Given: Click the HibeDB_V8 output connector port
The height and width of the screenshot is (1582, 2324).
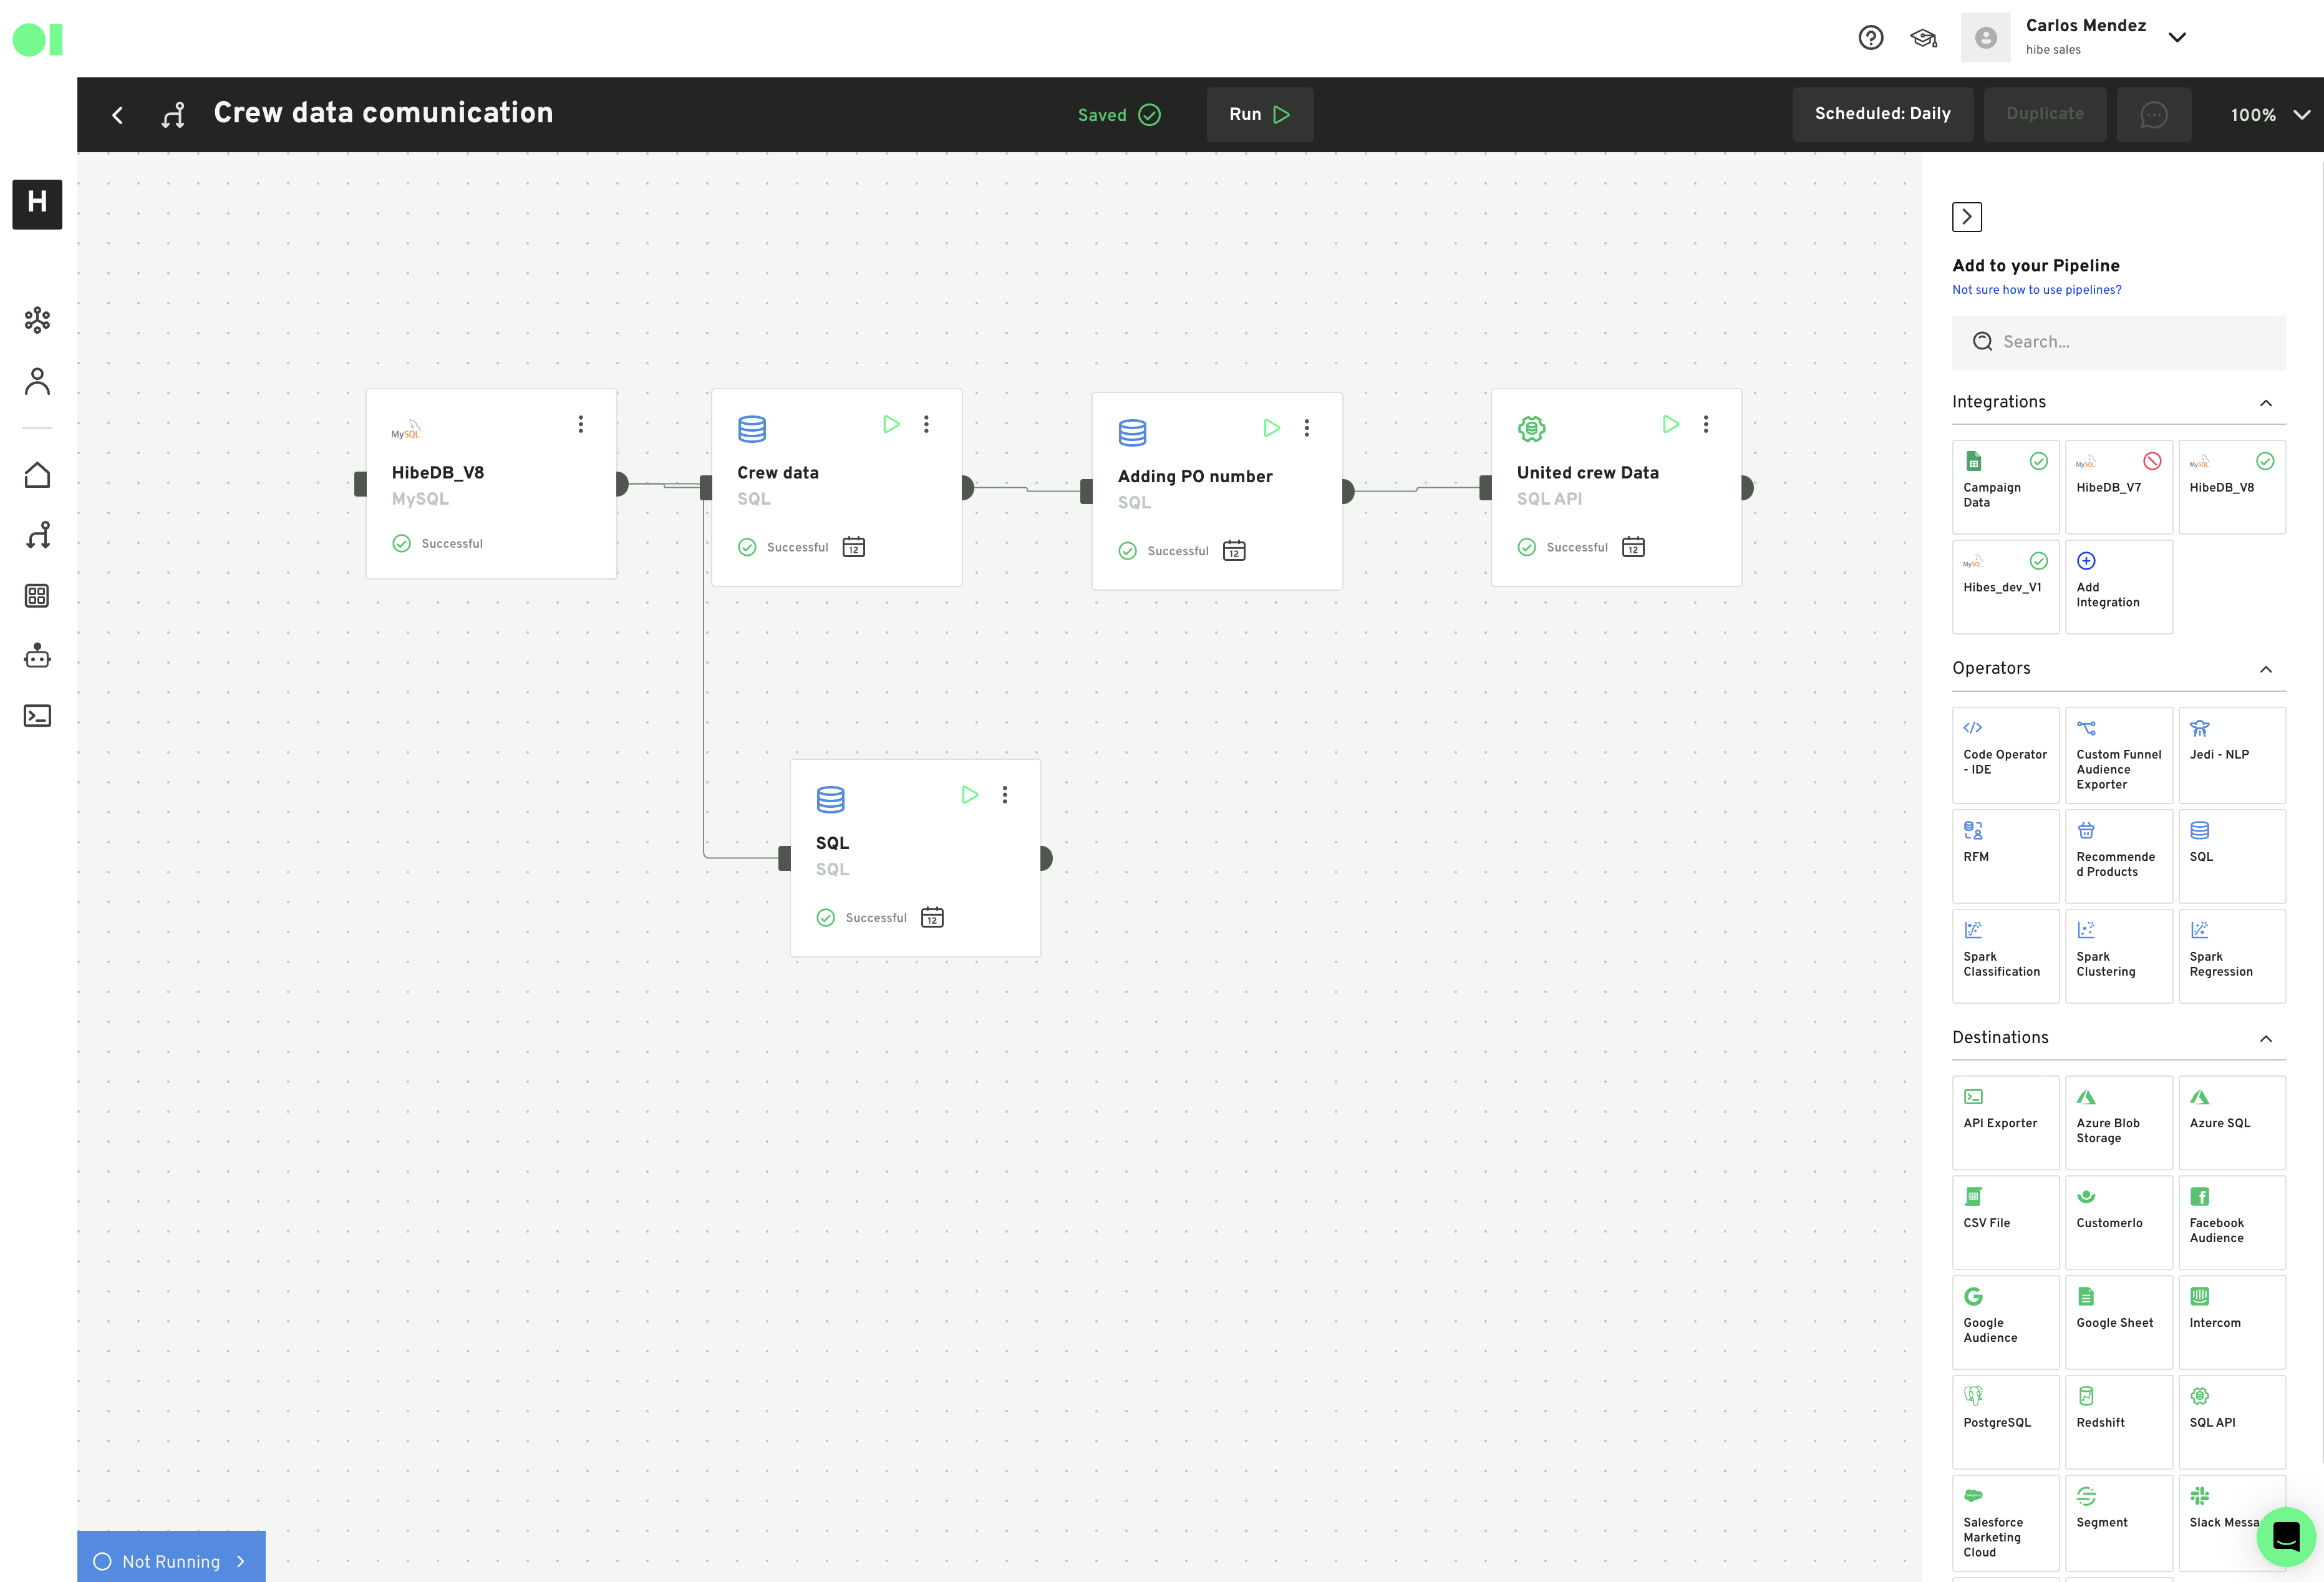Looking at the screenshot, I should pos(620,484).
